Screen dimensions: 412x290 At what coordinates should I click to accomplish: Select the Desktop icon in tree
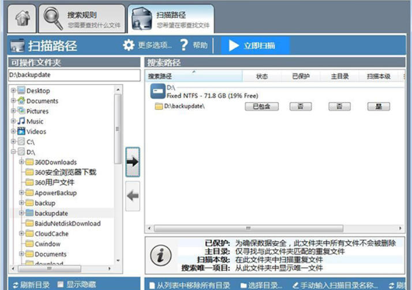(x=21, y=91)
